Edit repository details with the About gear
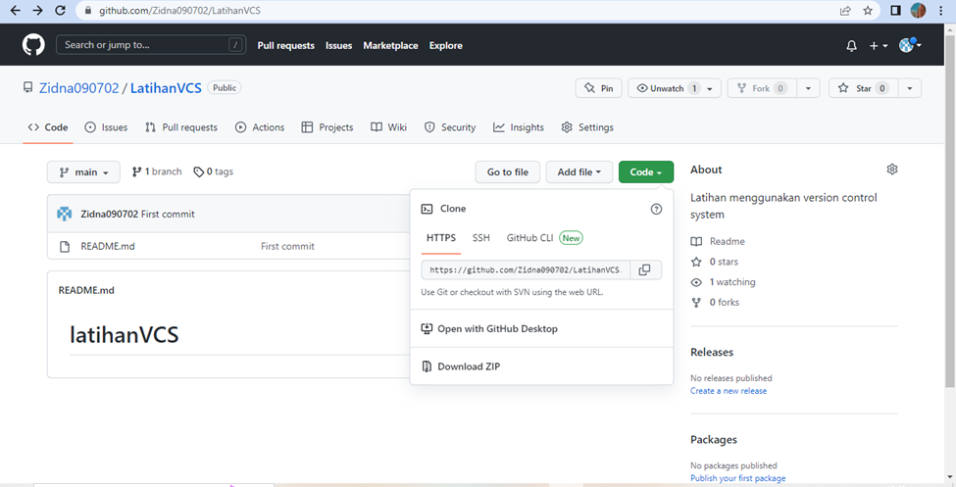This screenshot has width=956, height=487. click(x=892, y=170)
